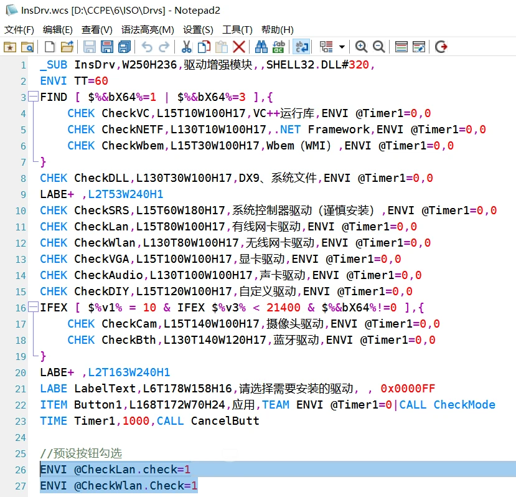Click the comment //预设按钮勾选

tap(81, 453)
